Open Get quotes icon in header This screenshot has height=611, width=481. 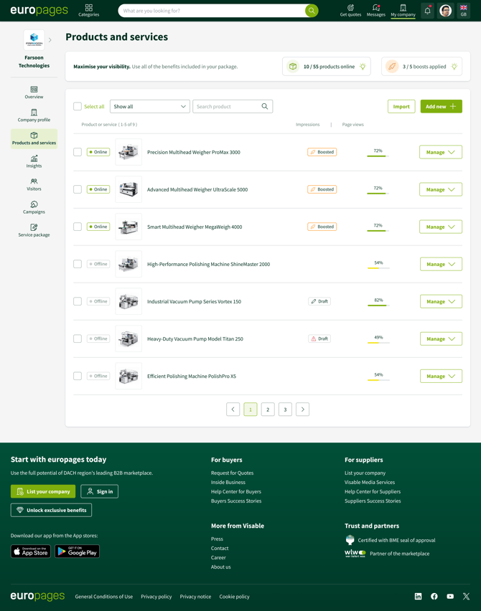click(x=350, y=10)
